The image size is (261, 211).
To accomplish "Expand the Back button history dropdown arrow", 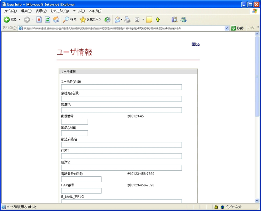I will (x=20, y=20).
